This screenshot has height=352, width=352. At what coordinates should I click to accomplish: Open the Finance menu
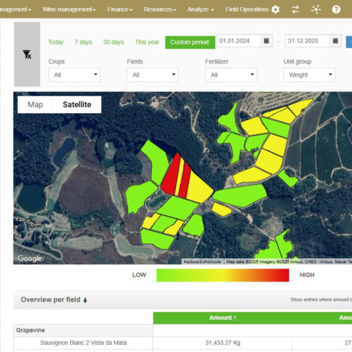click(x=120, y=9)
